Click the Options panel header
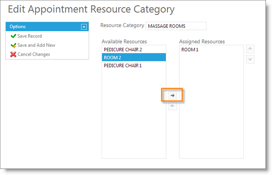The image size is (272, 175). click(47, 27)
